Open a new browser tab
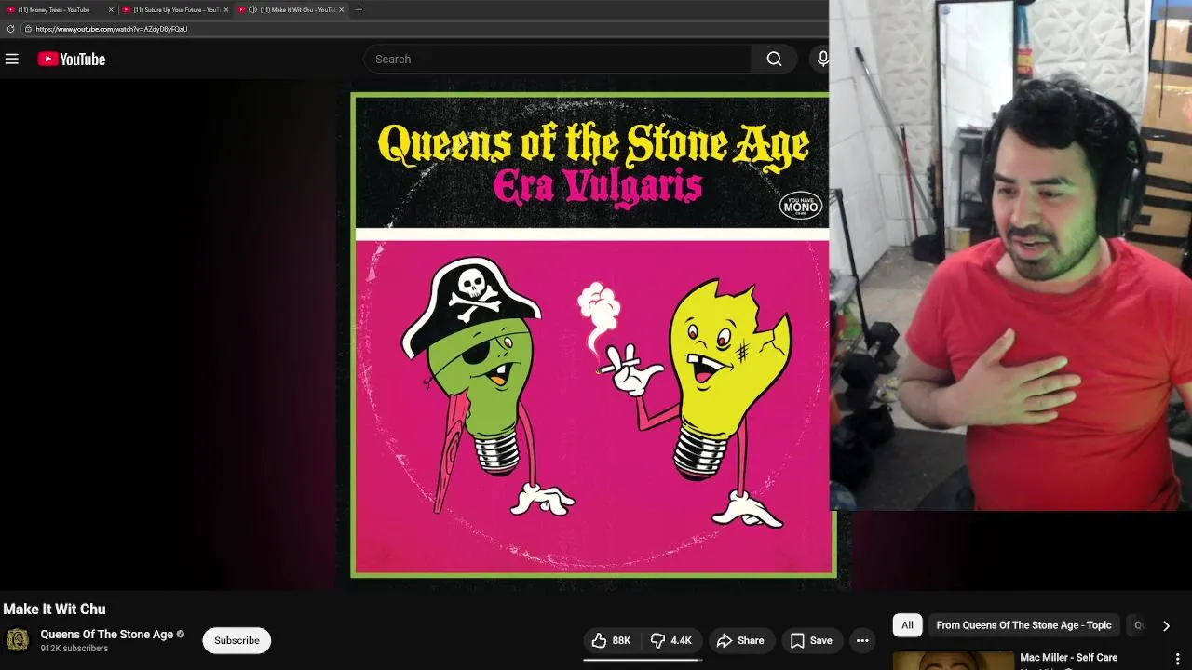1192x670 pixels. pyautogui.click(x=359, y=9)
